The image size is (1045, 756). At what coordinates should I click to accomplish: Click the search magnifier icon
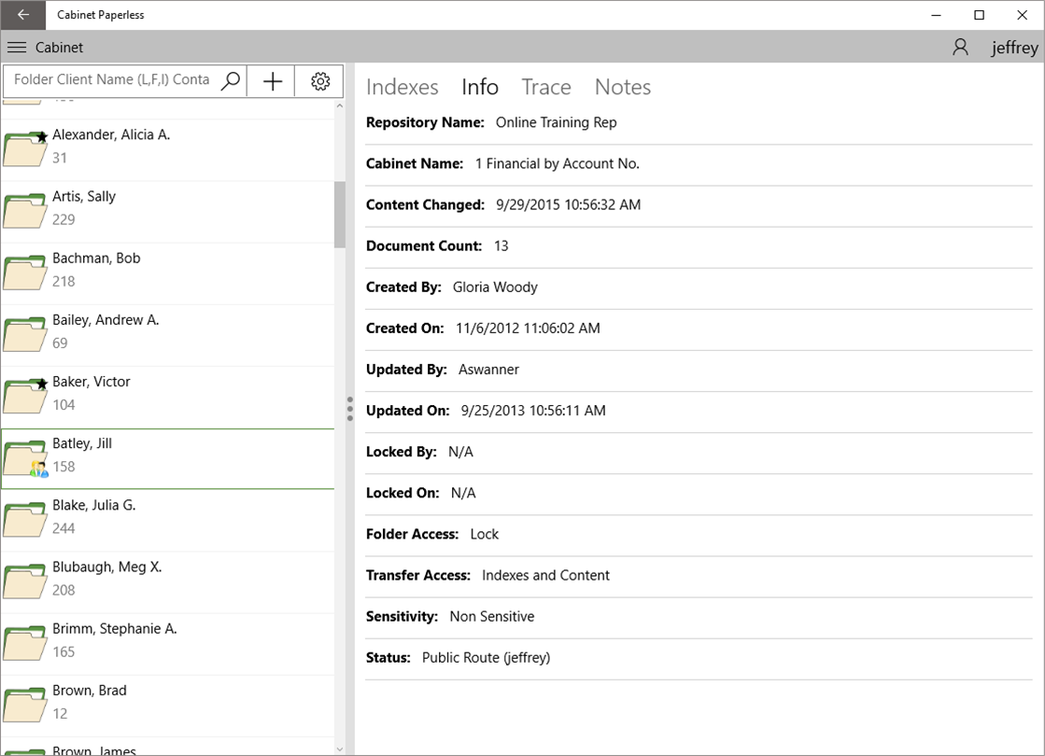(231, 81)
